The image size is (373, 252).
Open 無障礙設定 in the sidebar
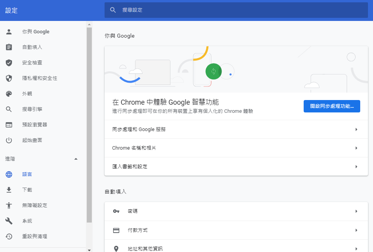34,205
